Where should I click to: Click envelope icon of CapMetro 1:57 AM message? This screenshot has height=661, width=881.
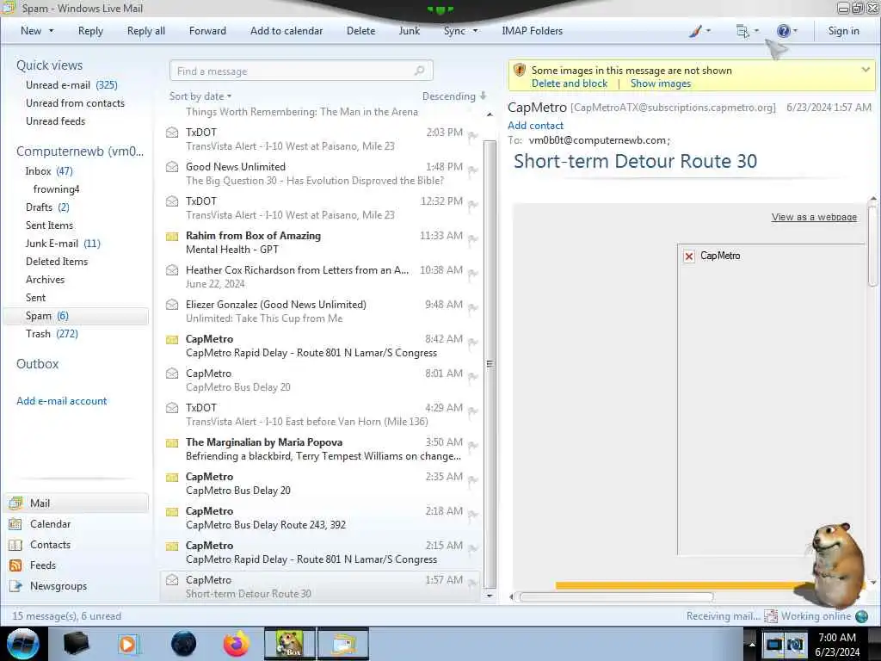pyautogui.click(x=172, y=580)
